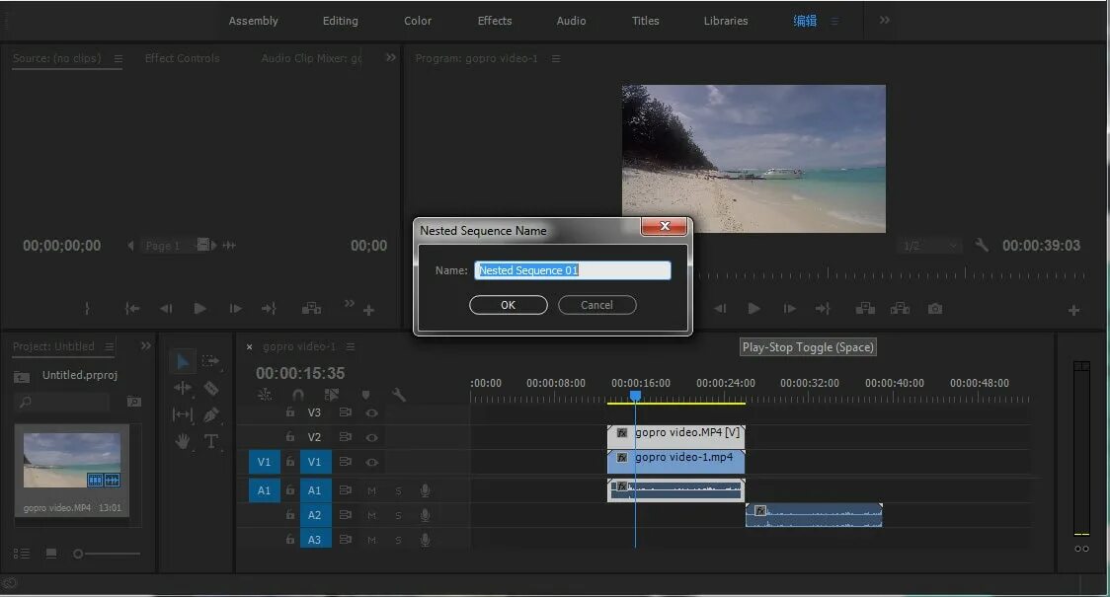The height and width of the screenshot is (597, 1110).
Task: Open the Effect Controls tab
Action: tap(182, 58)
